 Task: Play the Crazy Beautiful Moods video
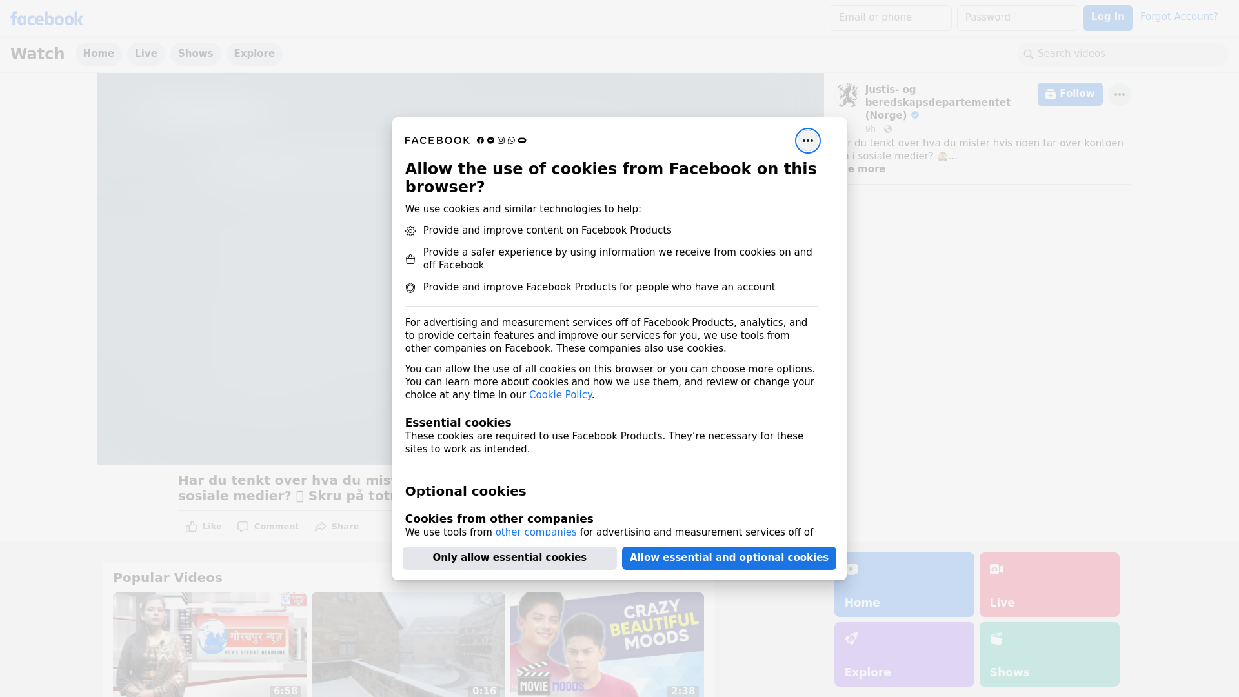607,645
